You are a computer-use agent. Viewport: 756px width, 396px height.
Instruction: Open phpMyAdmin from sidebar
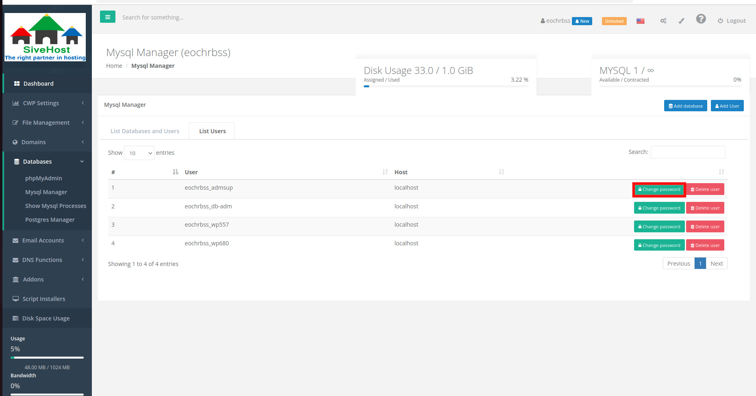click(43, 178)
